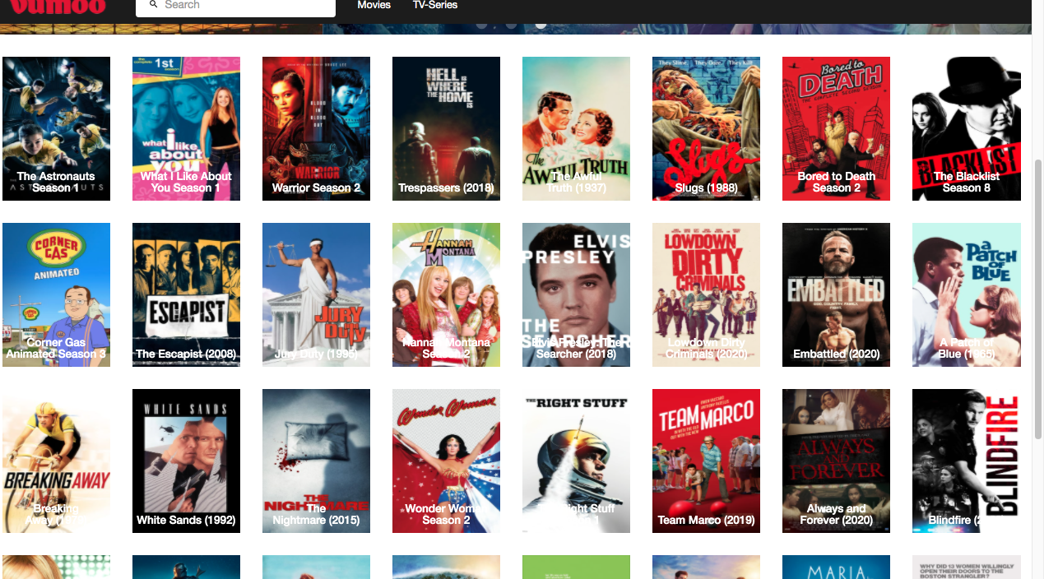This screenshot has width=1044, height=579.
Task: Open Wonder Woman Season 2 poster
Action: click(446, 461)
